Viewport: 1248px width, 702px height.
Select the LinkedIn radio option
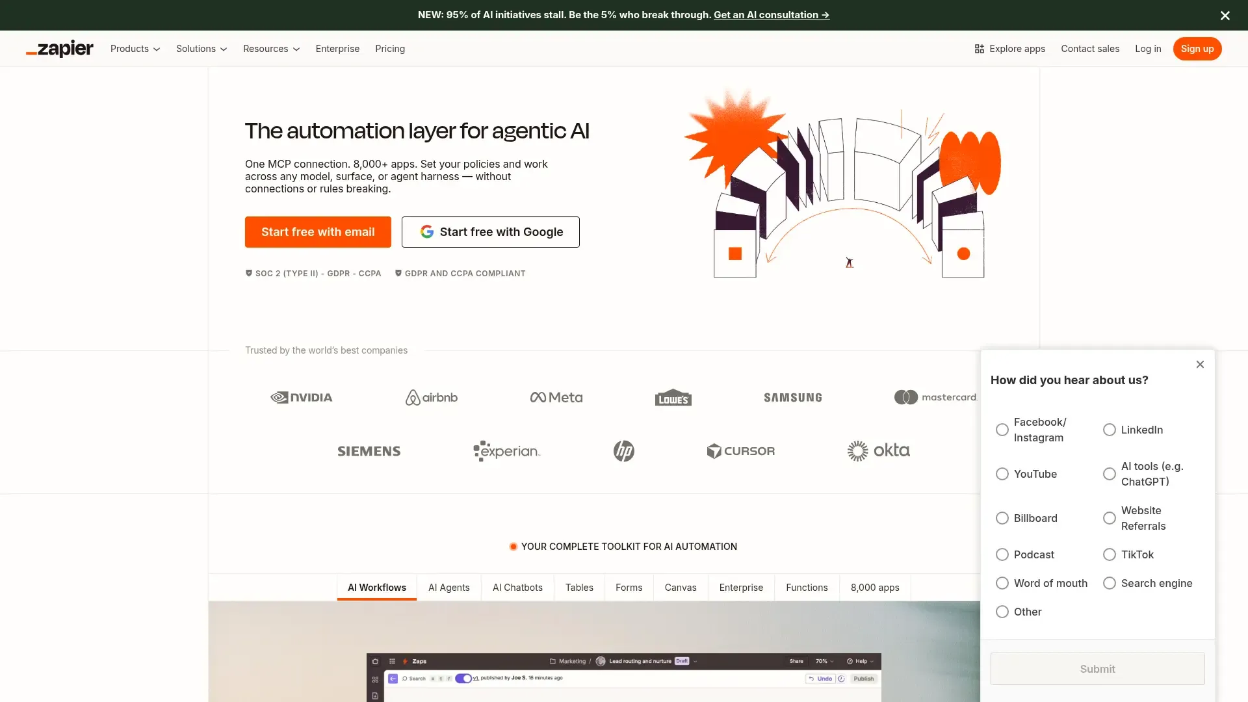[1110, 430]
